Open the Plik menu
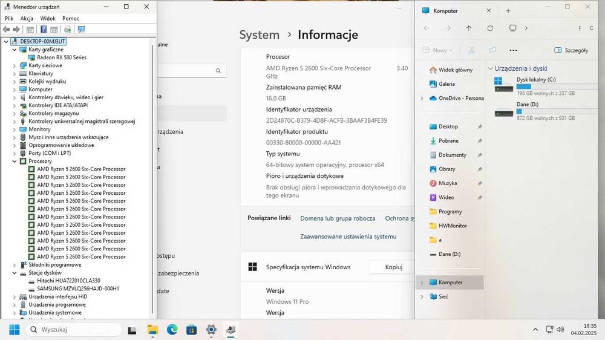The width and height of the screenshot is (605, 340). coord(9,18)
